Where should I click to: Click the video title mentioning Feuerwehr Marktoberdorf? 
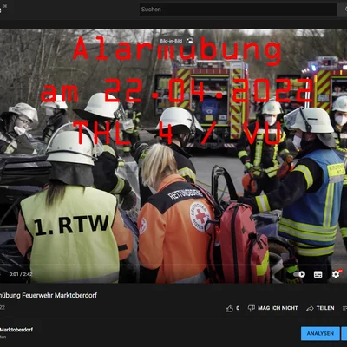click(x=49, y=295)
